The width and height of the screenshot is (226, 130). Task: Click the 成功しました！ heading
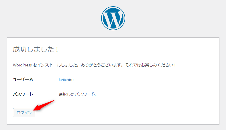pyautogui.click(x=36, y=49)
